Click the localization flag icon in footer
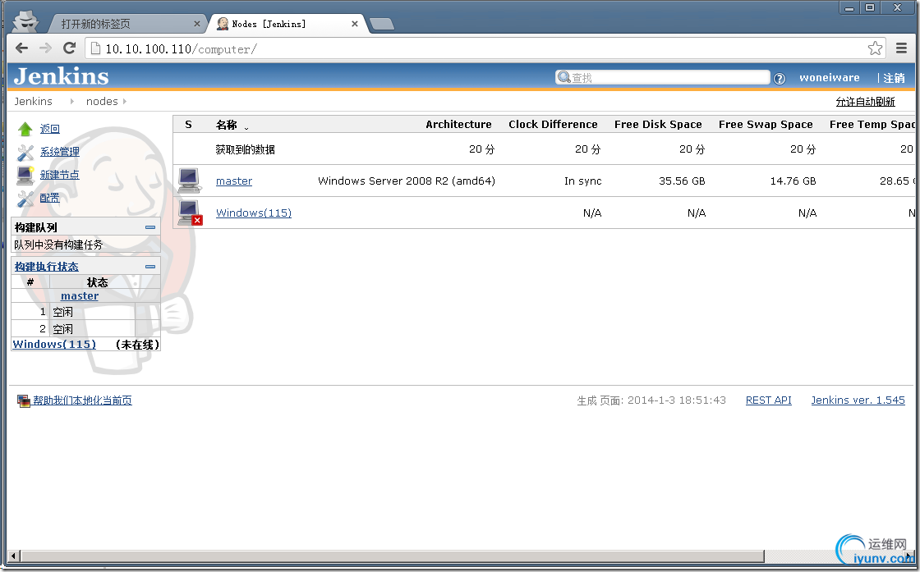 [24, 400]
